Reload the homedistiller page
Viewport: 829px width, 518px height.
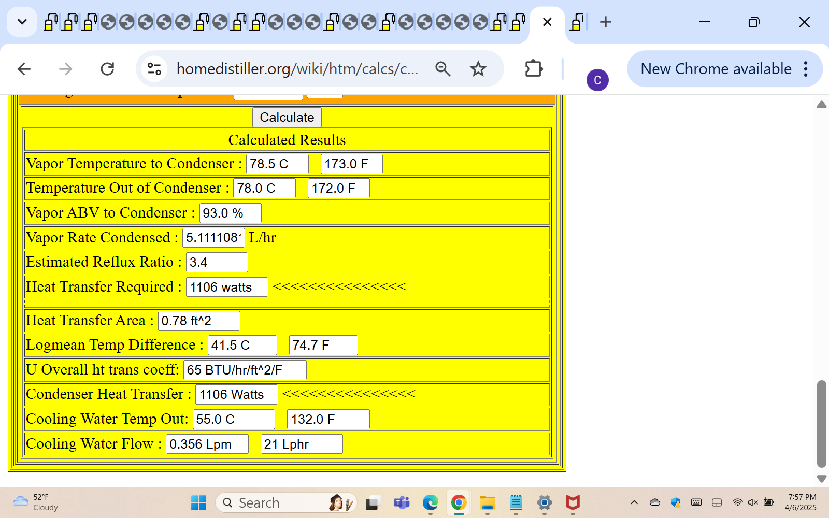[x=107, y=69]
